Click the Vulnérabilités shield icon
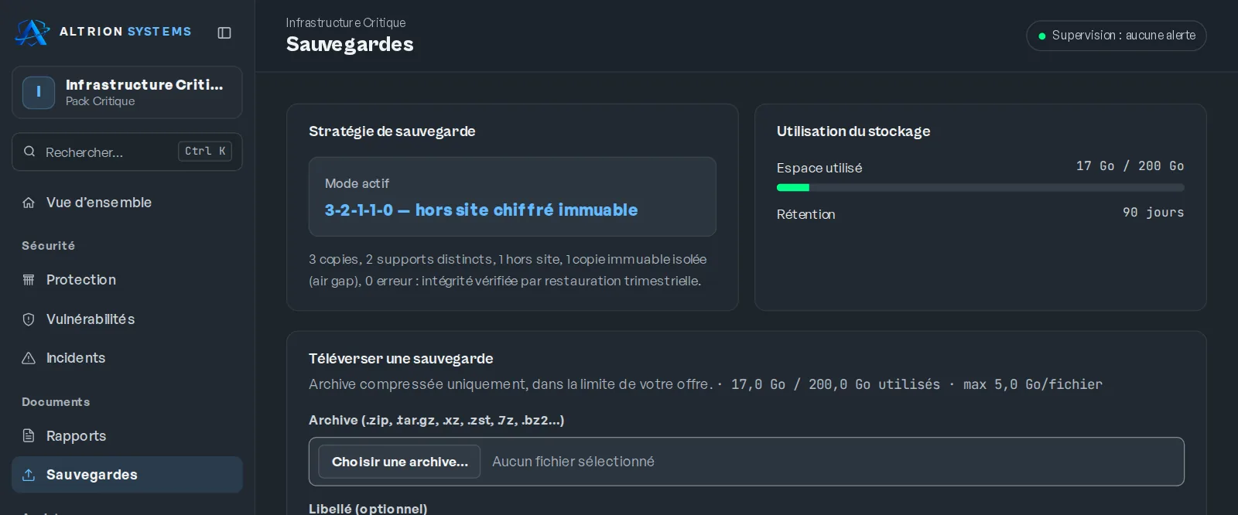Image resolution: width=1238 pixels, height=515 pixels. (29, 319)
